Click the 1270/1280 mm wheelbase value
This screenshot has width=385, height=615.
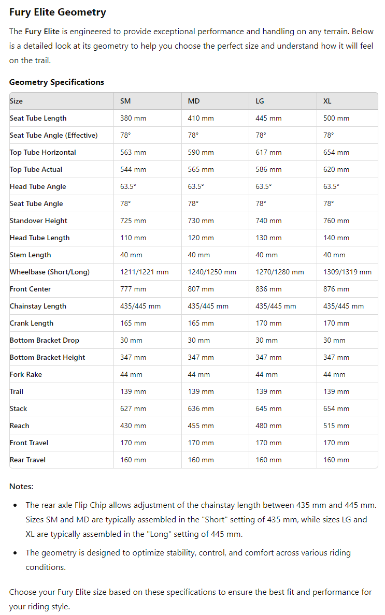click(280, 272)
